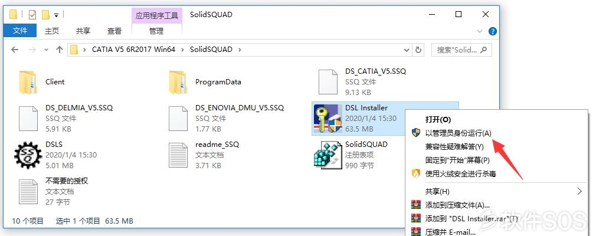Expand the recent locations dropdown arrow
This screenshot has width=596, height=236.
[47, 50]
